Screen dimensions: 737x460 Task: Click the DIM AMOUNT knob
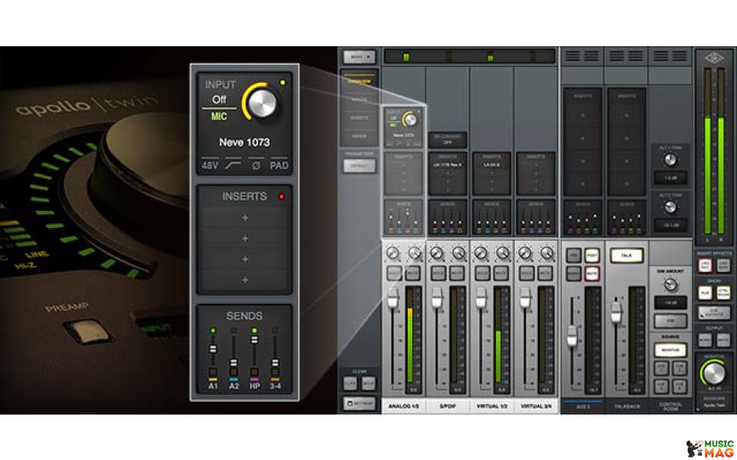(x=670, y=284)
